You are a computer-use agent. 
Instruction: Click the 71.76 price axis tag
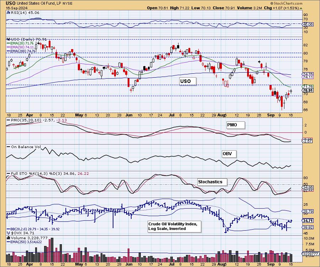(x=308, y=87)
